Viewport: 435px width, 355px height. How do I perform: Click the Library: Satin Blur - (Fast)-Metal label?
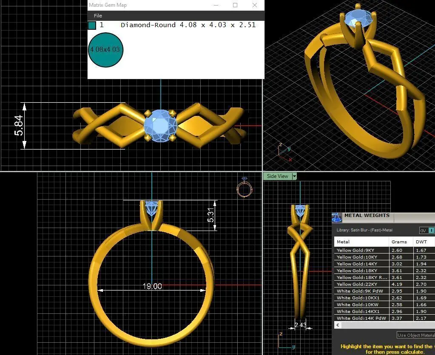364,230
